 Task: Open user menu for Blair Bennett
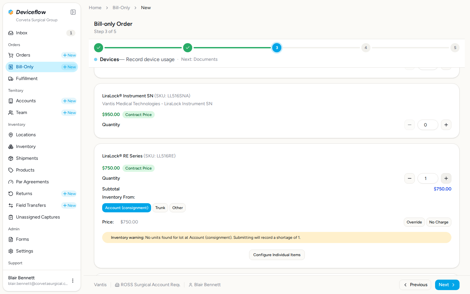(73, 281)
